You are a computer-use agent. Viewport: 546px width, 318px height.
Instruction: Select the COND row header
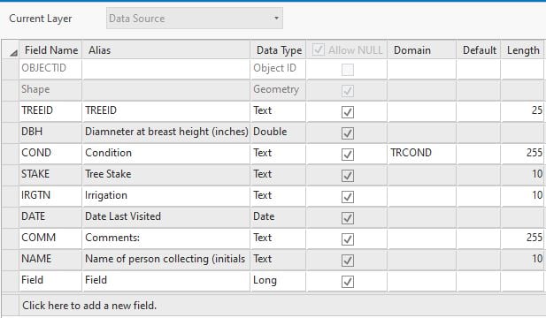pos(11,154)
